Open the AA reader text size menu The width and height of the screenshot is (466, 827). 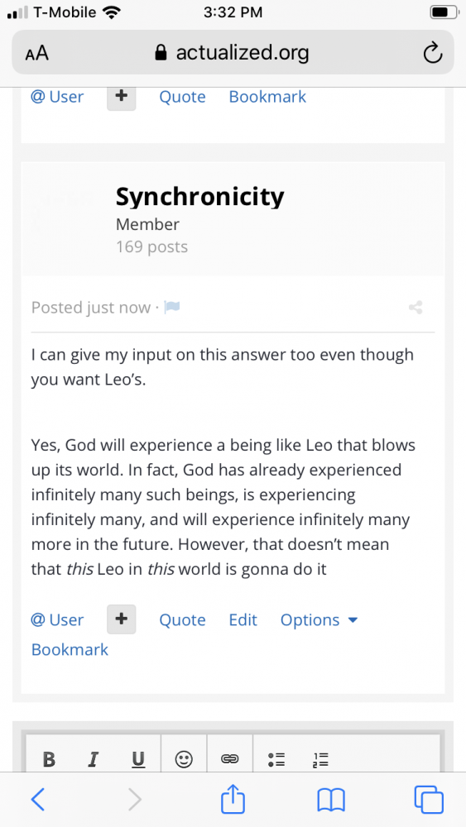click(x=36, y=53)
